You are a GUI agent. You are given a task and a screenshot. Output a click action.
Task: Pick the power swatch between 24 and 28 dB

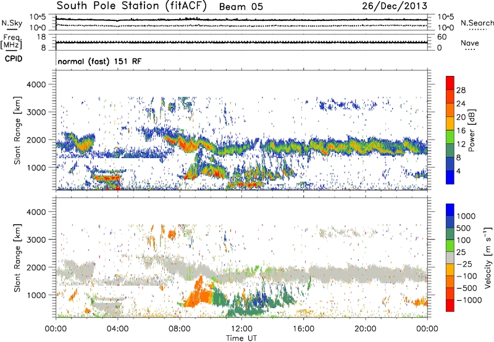pyautogui.click(x=450, y=96)
